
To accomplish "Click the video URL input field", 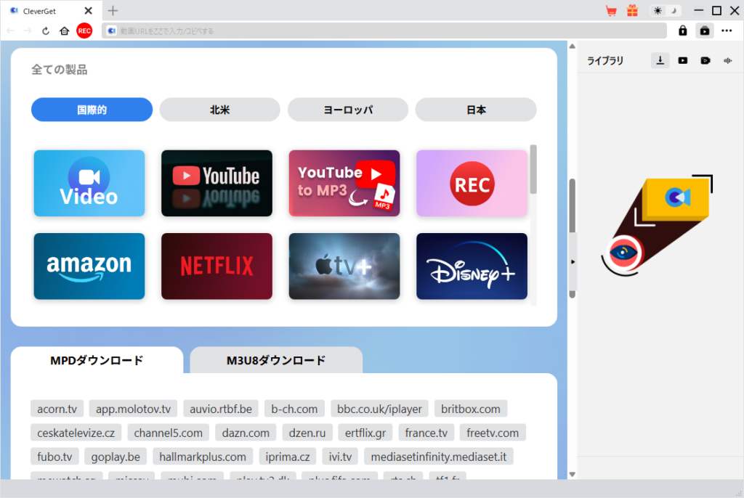I will tap(385, 30).
